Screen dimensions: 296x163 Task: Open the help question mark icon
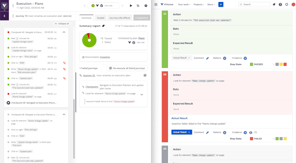[146, 6]
